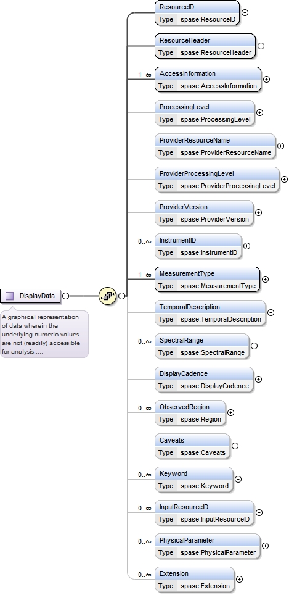The width and height of the screenshot is (289, 595).
Task: Expand the InstrumentID plus icon
Action: tap(246, 246)
